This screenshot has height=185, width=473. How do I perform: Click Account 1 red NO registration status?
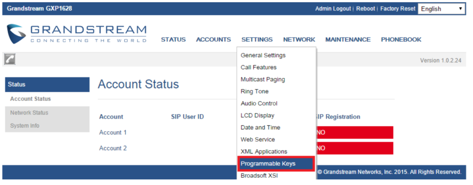point(354,133)
